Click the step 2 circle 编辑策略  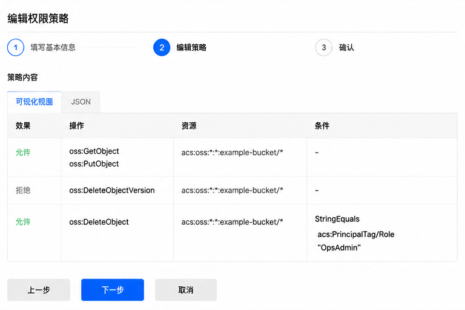[162, 47]
